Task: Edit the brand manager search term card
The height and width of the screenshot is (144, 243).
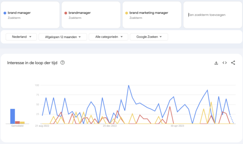Action: tap(30, 15)
